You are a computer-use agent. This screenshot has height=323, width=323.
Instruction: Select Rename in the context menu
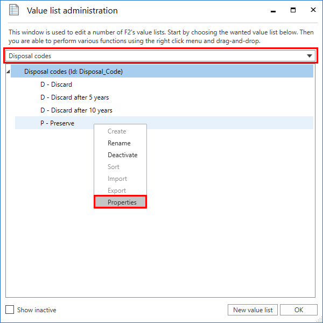(x=119, y=143)
